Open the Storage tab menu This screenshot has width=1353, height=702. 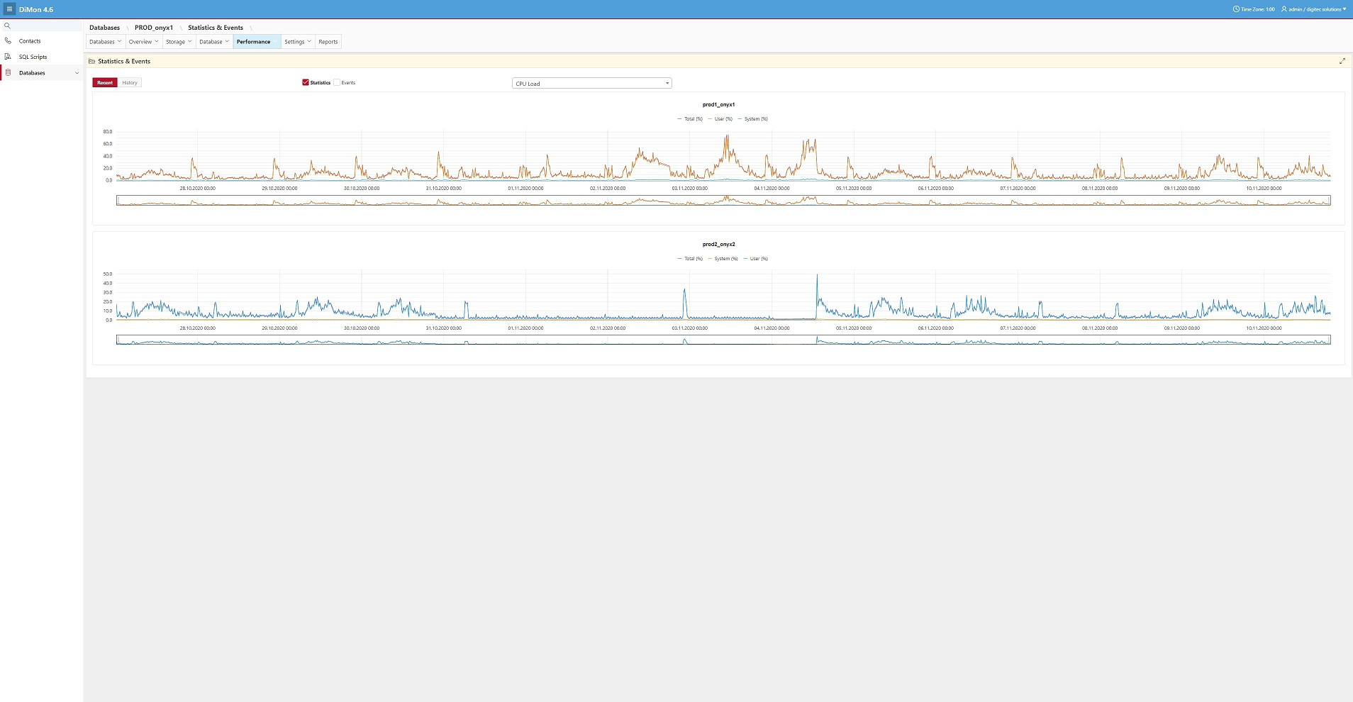178,42
